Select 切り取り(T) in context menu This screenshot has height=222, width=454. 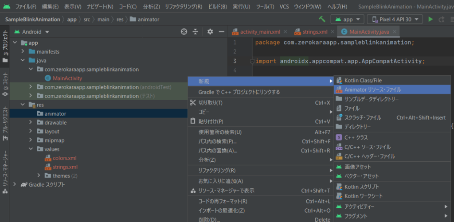(261, 103)
